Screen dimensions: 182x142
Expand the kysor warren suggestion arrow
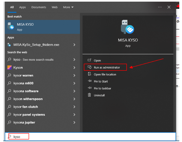(74, 75)
